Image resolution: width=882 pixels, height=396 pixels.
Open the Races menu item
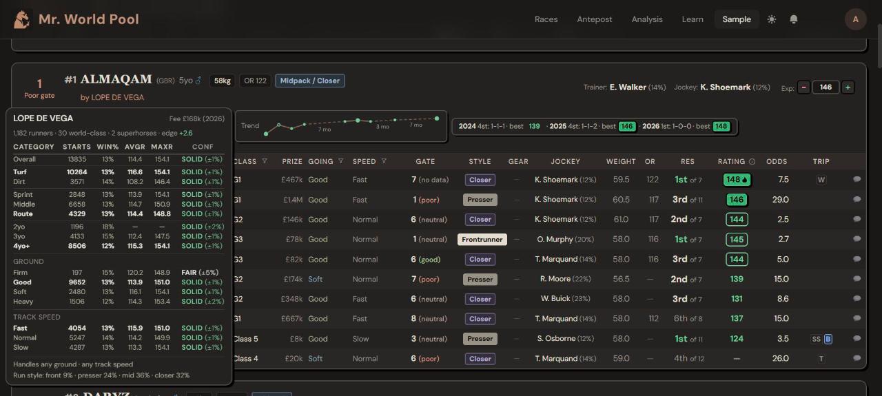click(x=546, y=19)
